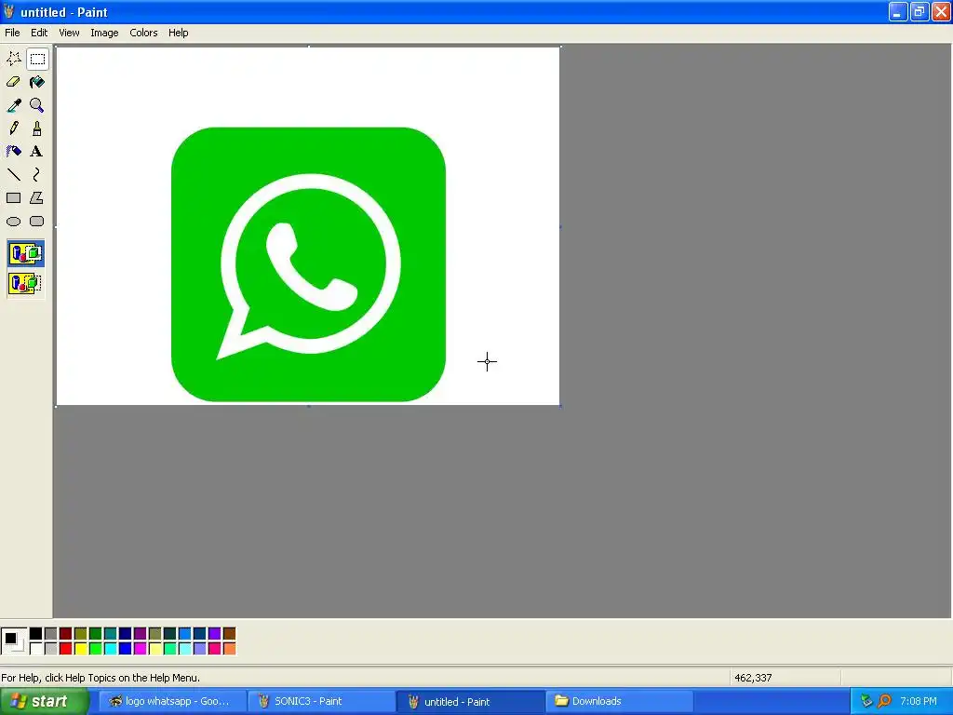Viewport: 953px width, 715px height.
Task: Select the Brush tool
Action: coord(37,128)
